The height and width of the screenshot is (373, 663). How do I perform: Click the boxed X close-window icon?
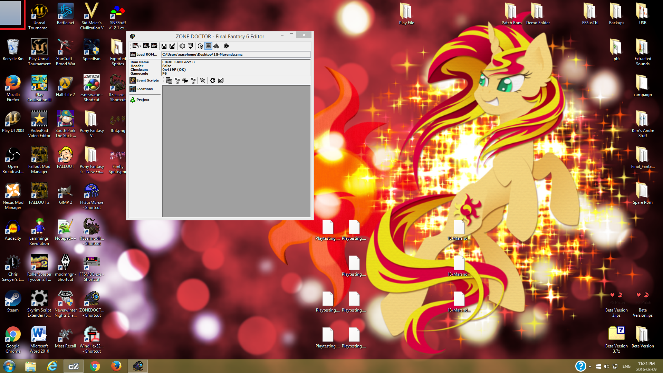221,80
